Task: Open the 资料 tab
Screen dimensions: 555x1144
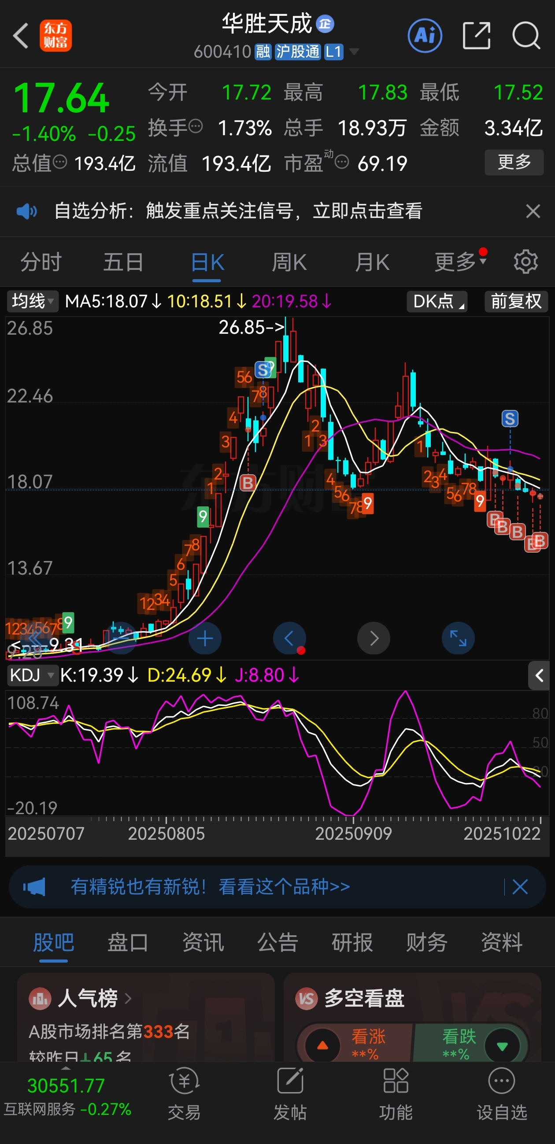Action: tap(502, 942)
